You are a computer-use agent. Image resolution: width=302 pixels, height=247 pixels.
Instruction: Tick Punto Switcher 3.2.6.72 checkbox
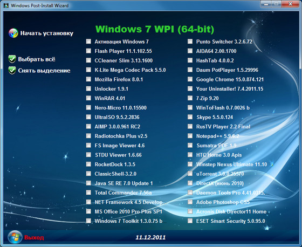[x=190, y=42]
